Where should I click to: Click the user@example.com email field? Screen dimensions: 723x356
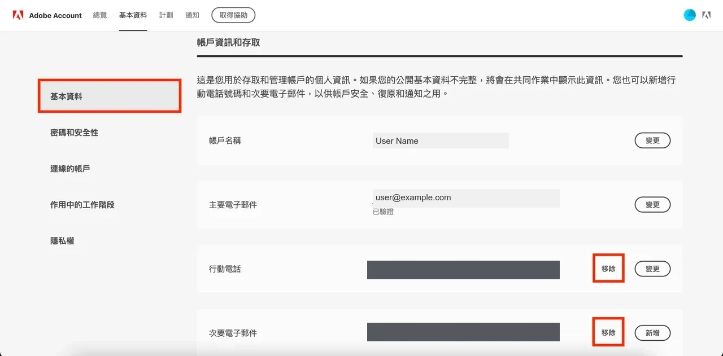click(x=466, y=198)
